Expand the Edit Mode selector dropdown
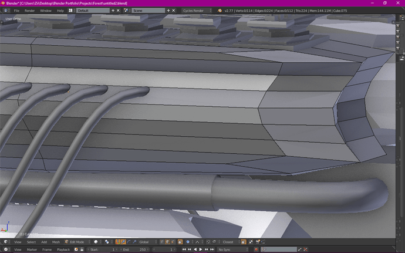This screenshot has height=253, width=405. click(x=76, y=242)
